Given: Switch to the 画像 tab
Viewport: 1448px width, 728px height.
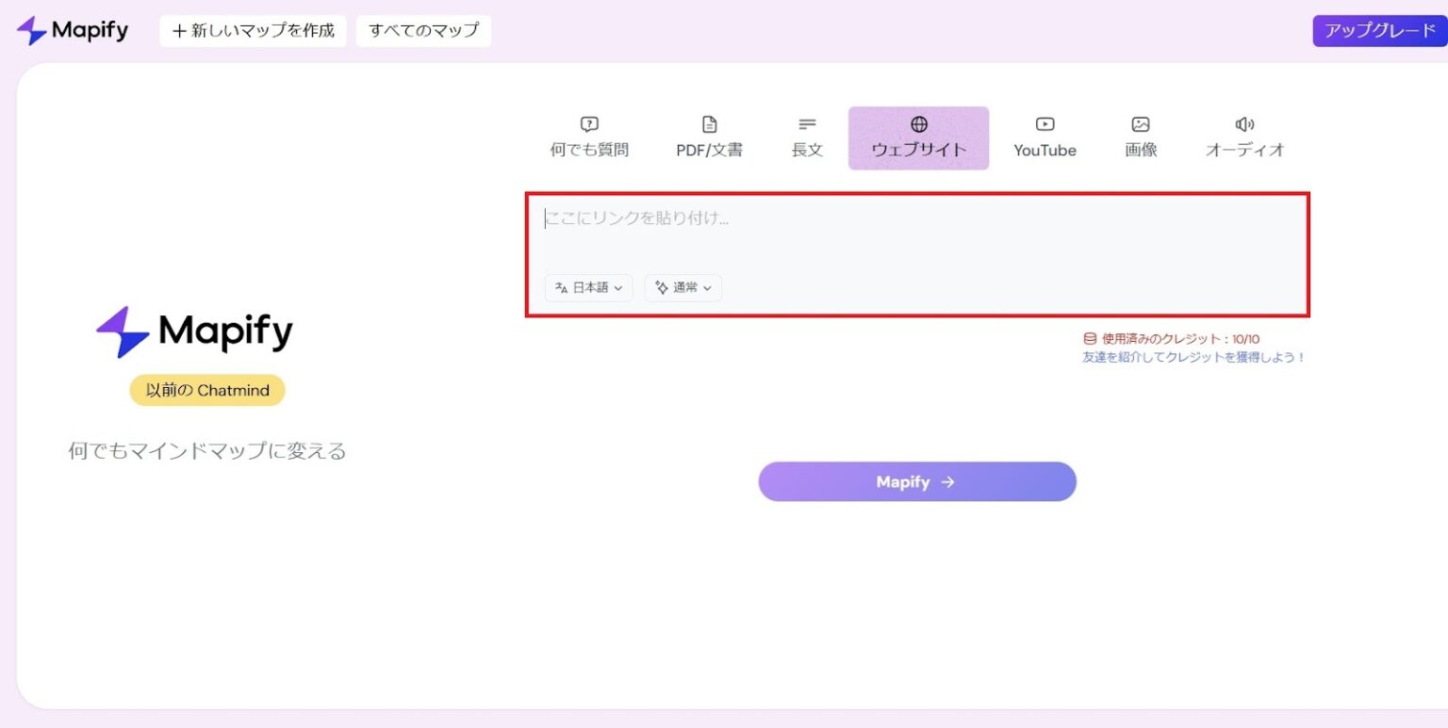Looking at the screenshot, I should point(1141,138).
